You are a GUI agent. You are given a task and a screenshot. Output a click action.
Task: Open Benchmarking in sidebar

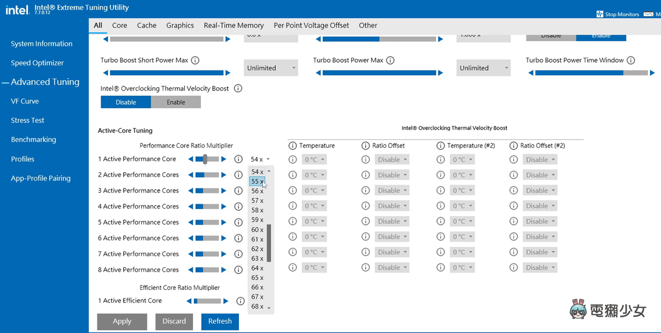pyautogui.click(x=34, y=139)
